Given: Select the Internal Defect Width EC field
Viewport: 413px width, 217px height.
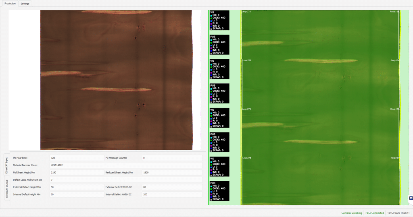Looking at the screenshot, I should (172, 194).
